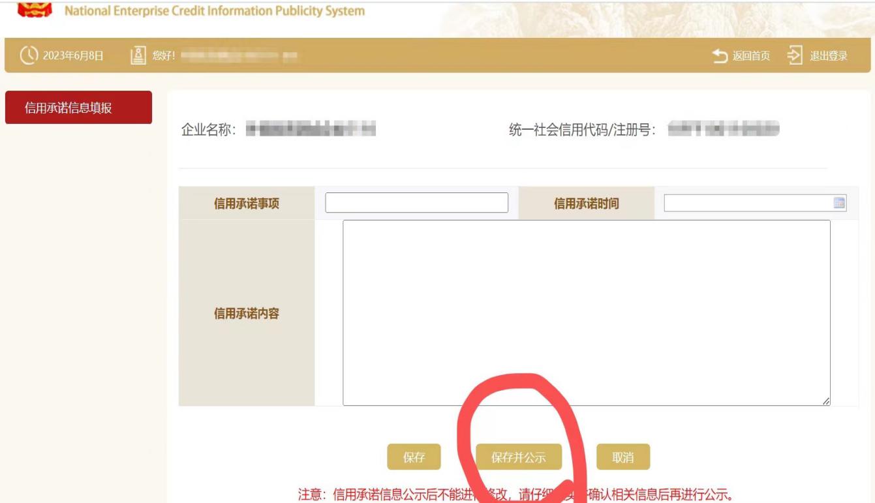Click the resize handle of the 信用承诺内容 textarea
The image size is (875, 503).
pyautogui.click(x=825, y=401)
